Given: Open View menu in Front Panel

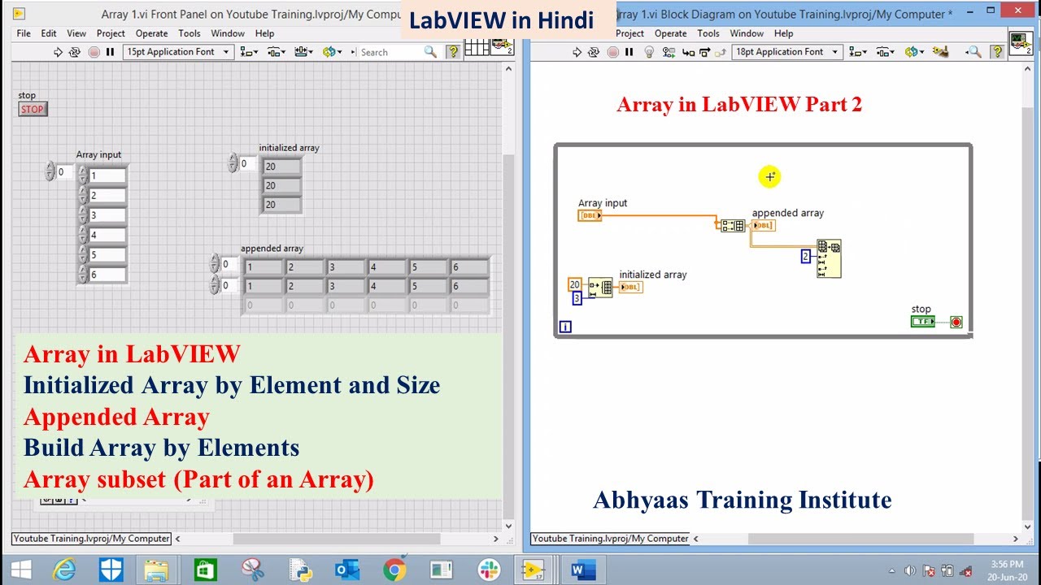Looking at the screenshot, I should (76, 33).
